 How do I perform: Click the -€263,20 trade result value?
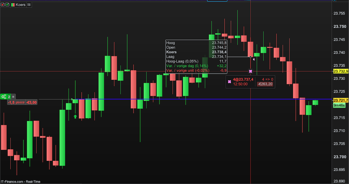[x=265, y=84]
